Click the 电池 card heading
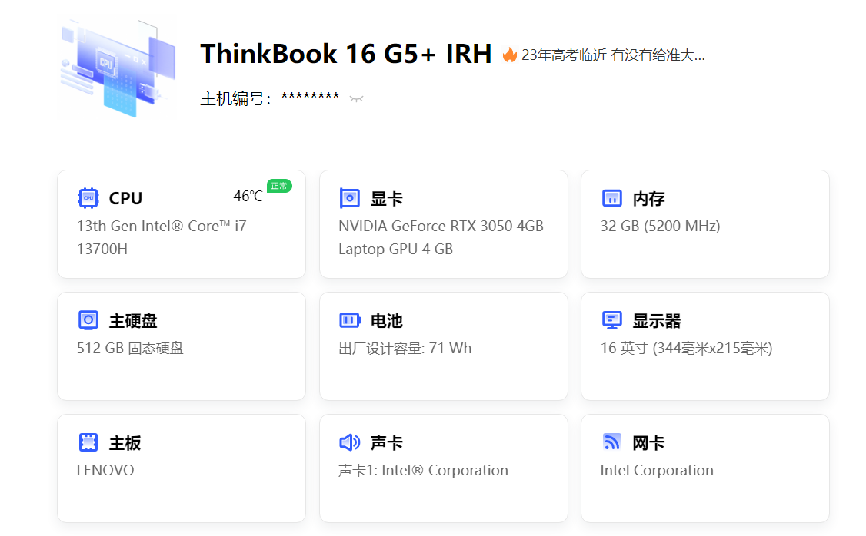The width and height of the screenshot is (866, 536). point(387,320)
